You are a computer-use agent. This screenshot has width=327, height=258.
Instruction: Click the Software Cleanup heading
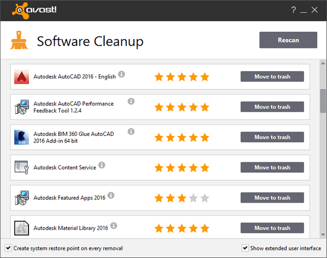(90, 41)
